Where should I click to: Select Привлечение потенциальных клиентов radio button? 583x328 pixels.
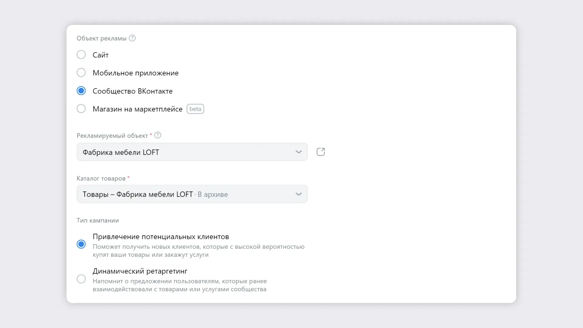[81, 244]
